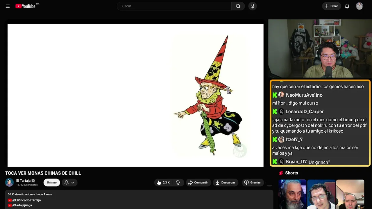Screen dimensions: 372x209
Task: Open the notifications bell in the header
Action: pos(347,6)
